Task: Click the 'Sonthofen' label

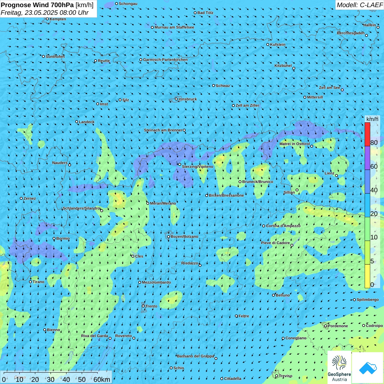Action: [55, 57]
